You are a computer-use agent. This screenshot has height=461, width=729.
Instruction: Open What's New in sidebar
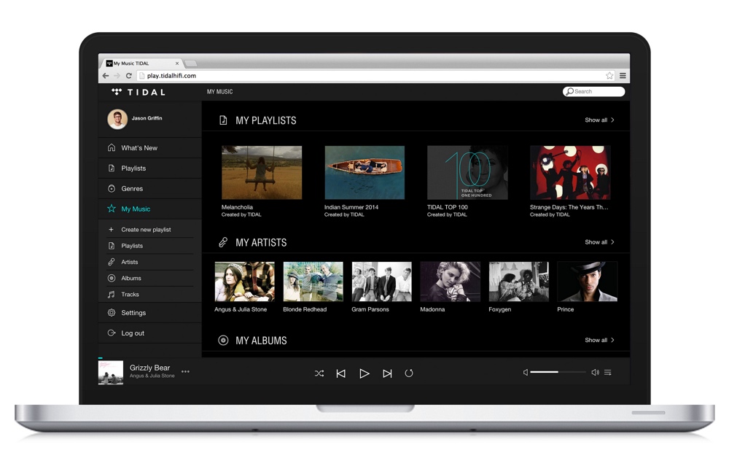point(139,148)
